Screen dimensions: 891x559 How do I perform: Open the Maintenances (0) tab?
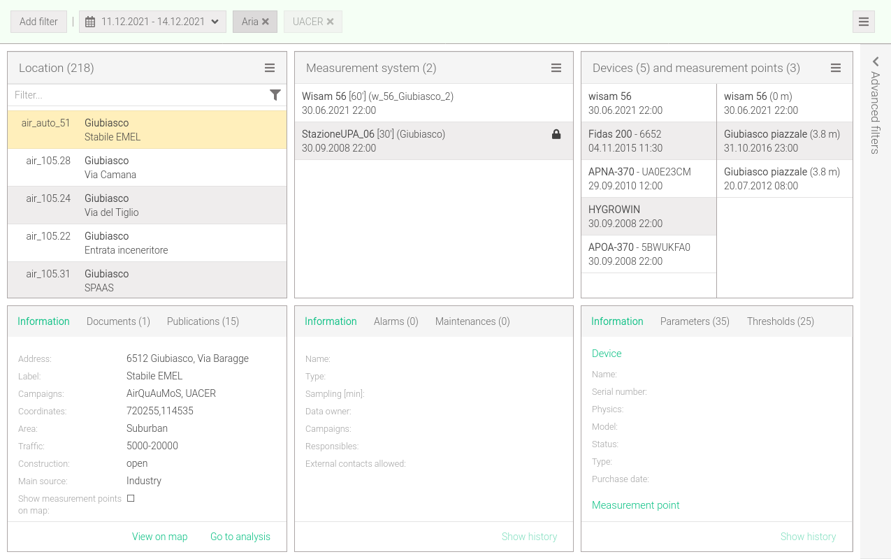click(x=472, y=321)
